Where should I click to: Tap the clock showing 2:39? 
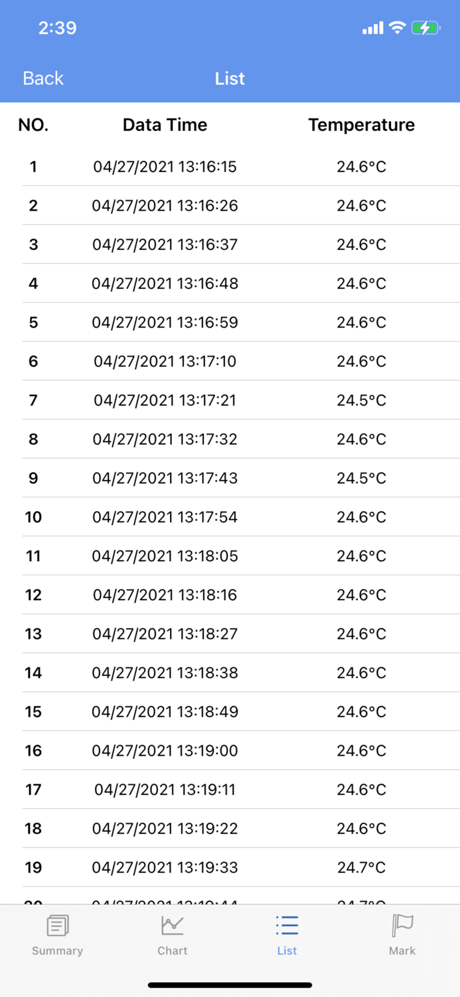pyautogui.click(x=57, y=28)
